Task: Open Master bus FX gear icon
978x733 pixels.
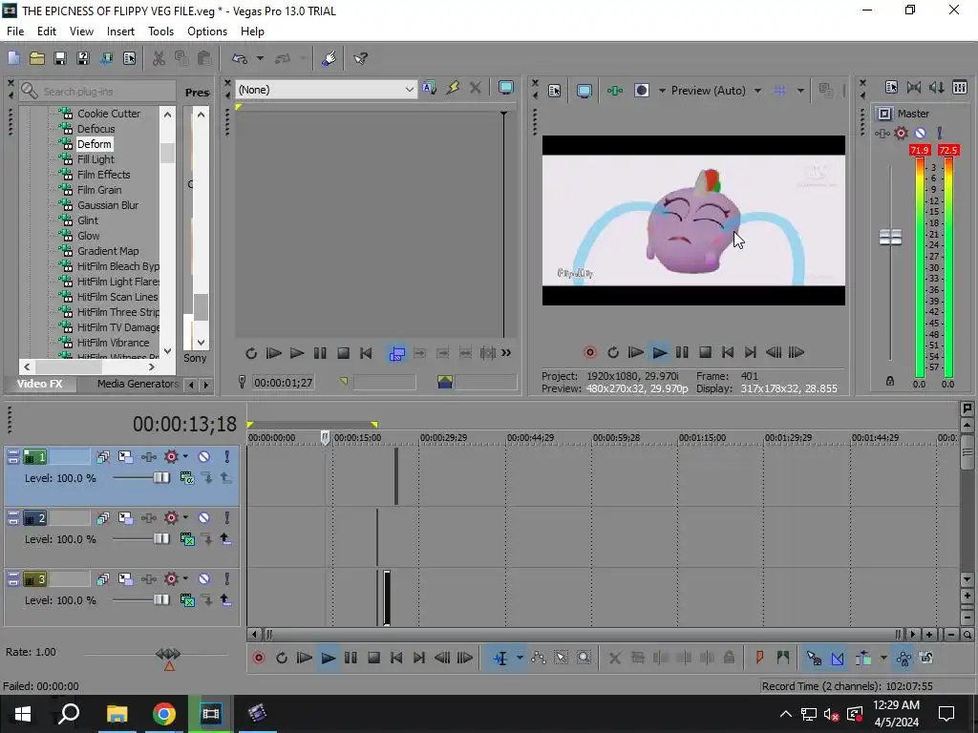Action: pos(901,133)
